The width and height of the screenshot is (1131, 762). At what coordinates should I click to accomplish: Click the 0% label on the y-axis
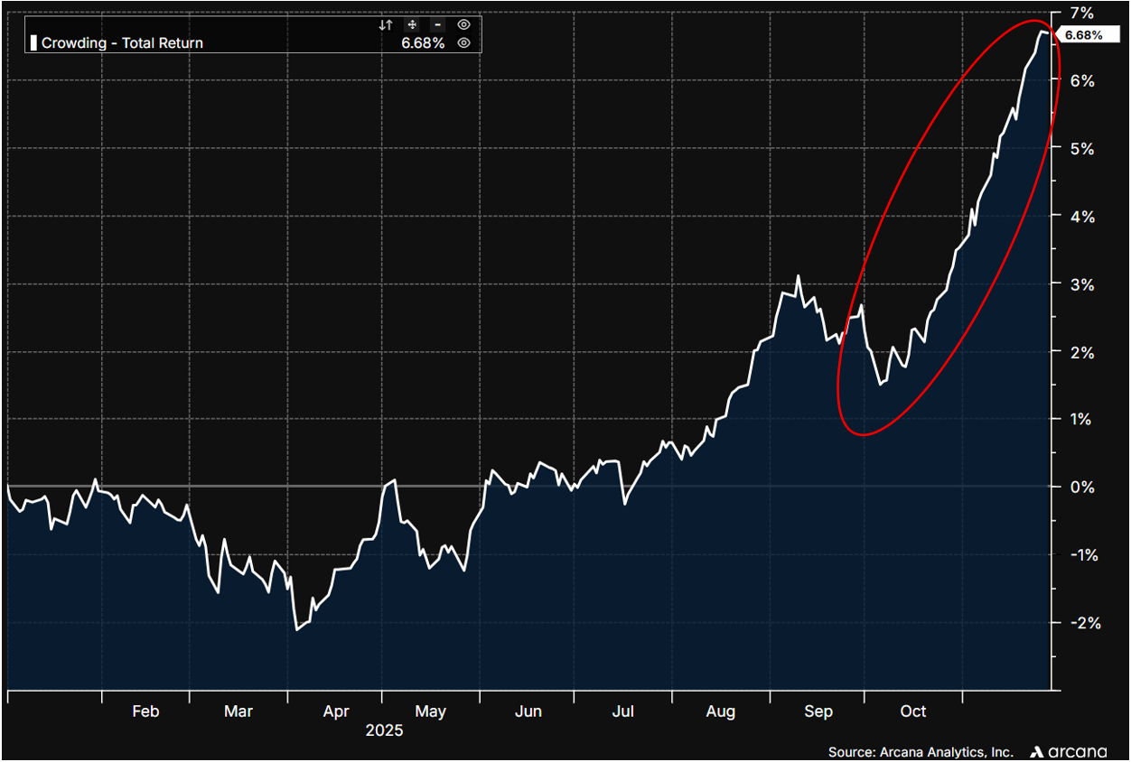tap(1081, 487)
